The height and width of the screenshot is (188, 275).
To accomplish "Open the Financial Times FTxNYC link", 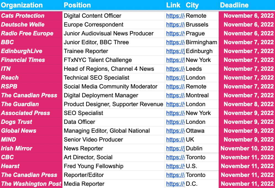I will pyautogui.click(x=175, y=60).
